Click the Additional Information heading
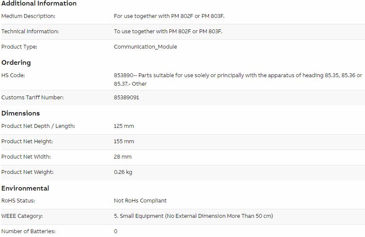This screenshot has width=365, height=237. coord(39,3)
